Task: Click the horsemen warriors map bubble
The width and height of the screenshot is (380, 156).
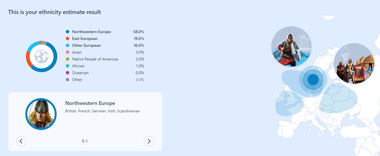Action: [354, 64]
